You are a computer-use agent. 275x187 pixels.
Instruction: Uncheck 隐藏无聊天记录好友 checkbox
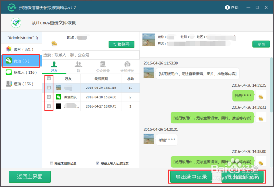[98, 163]
